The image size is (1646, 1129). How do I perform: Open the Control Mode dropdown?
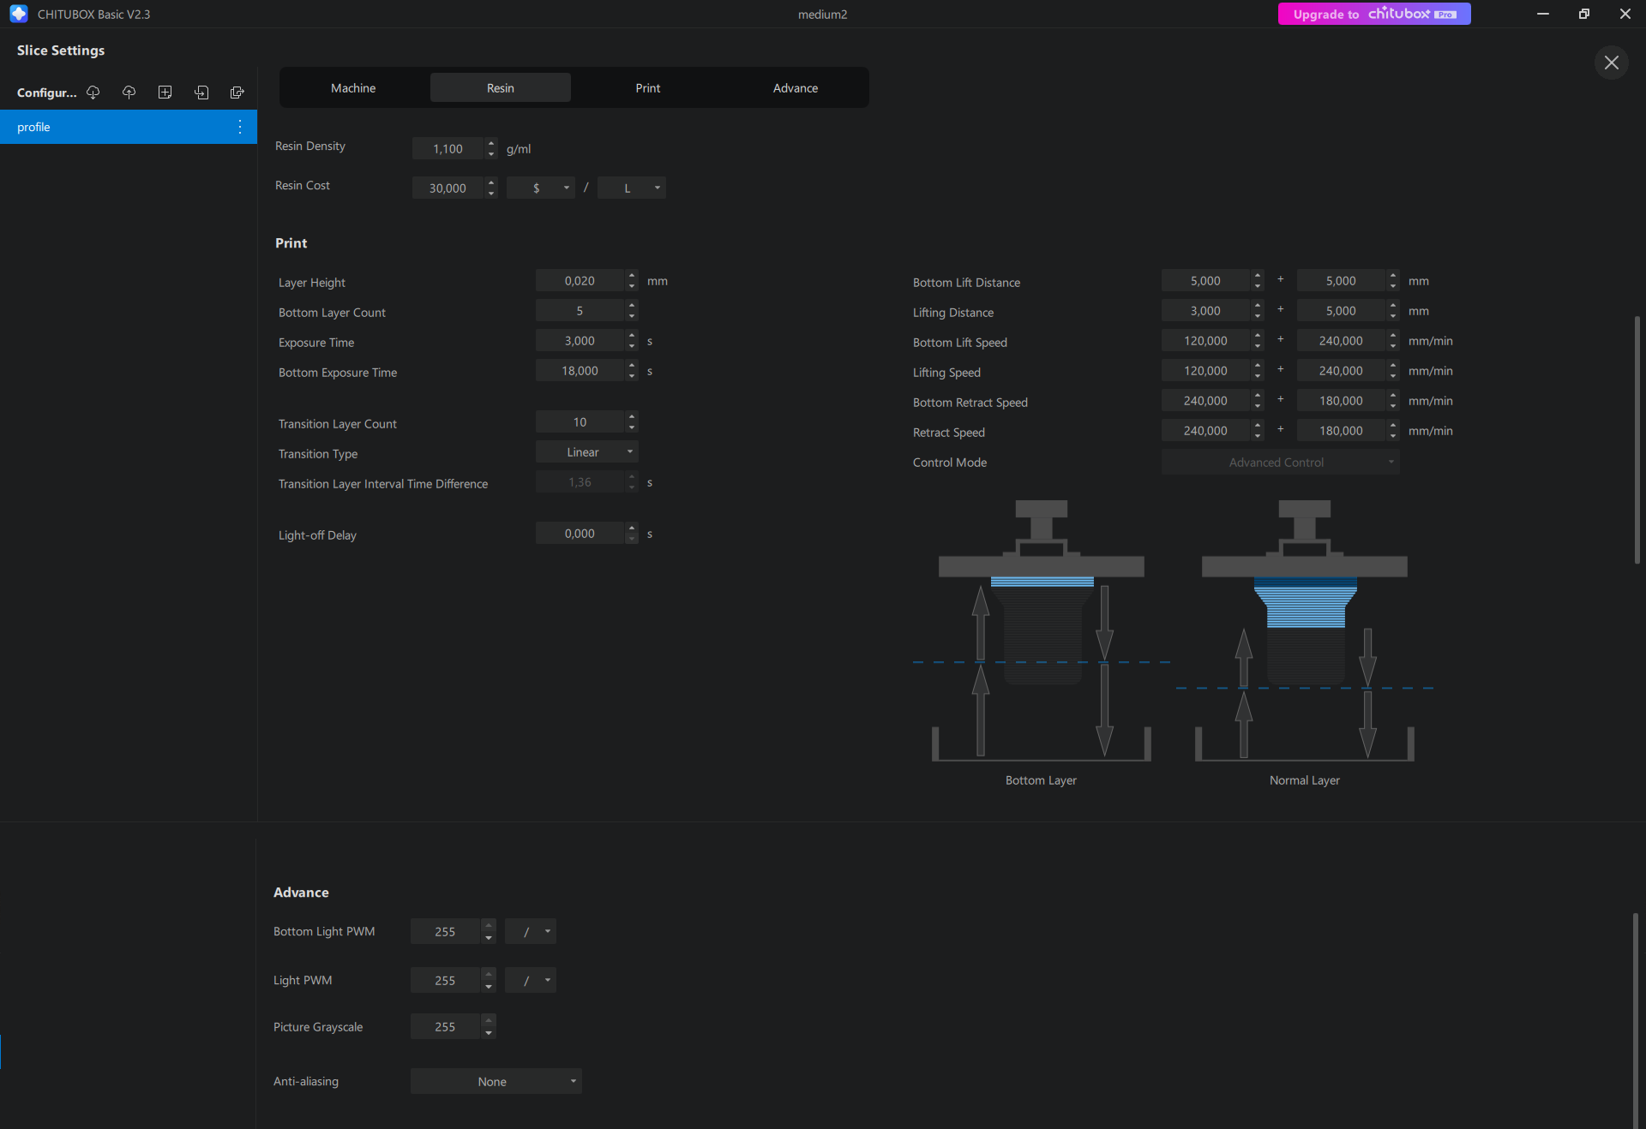pyautogui.click(x=1281, y=462)
